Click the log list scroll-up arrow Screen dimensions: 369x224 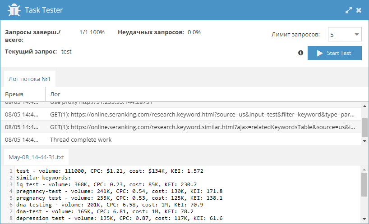[364, 106]
